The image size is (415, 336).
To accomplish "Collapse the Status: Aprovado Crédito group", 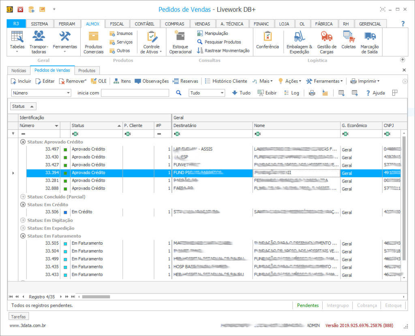I will point(22,142).
